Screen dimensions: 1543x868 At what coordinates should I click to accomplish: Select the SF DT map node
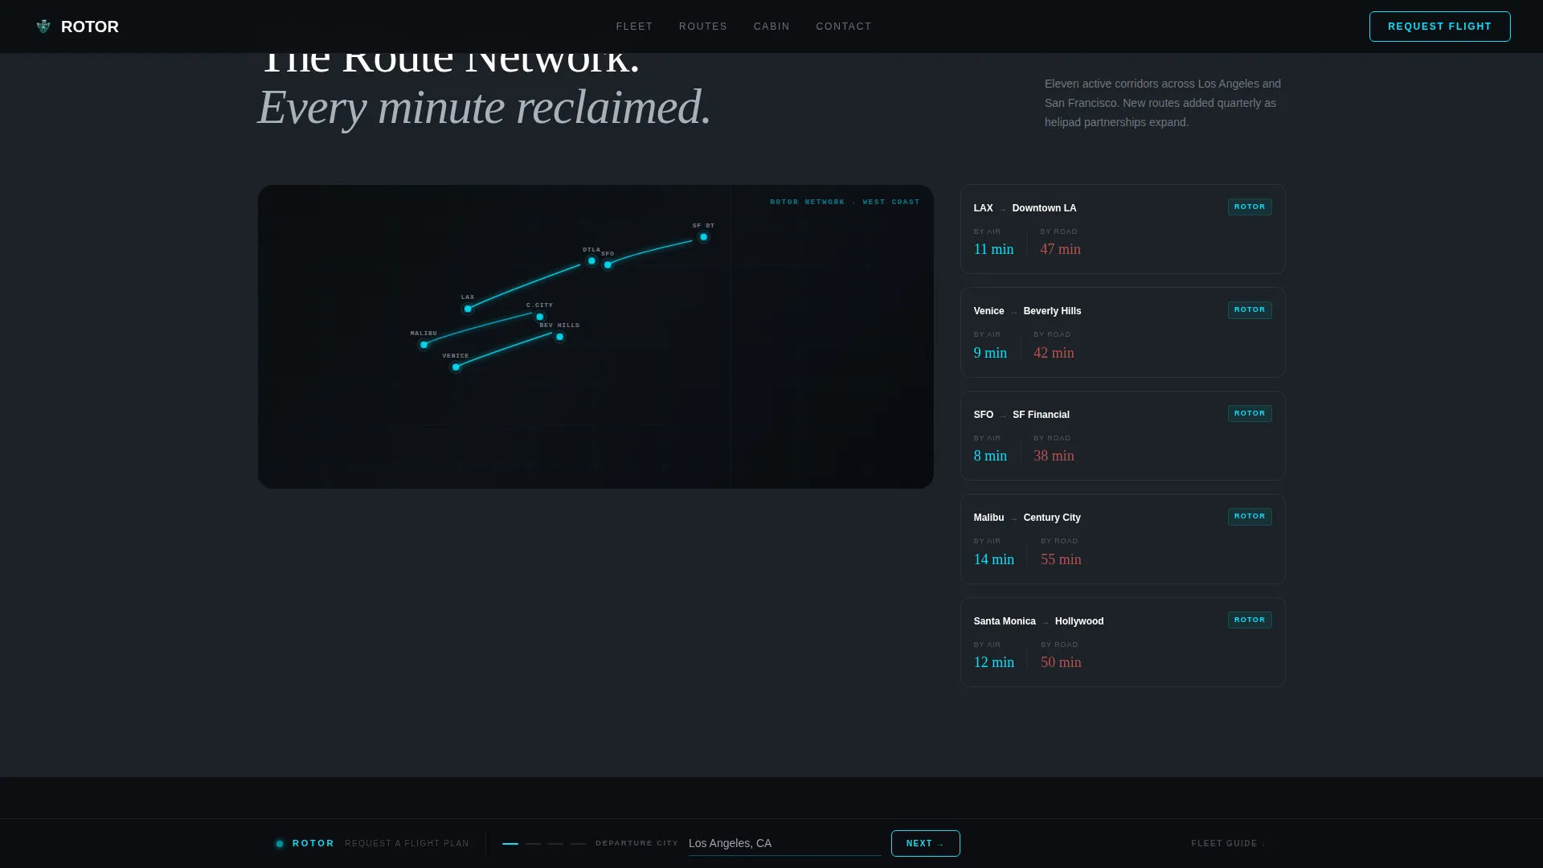click(703, 237)
